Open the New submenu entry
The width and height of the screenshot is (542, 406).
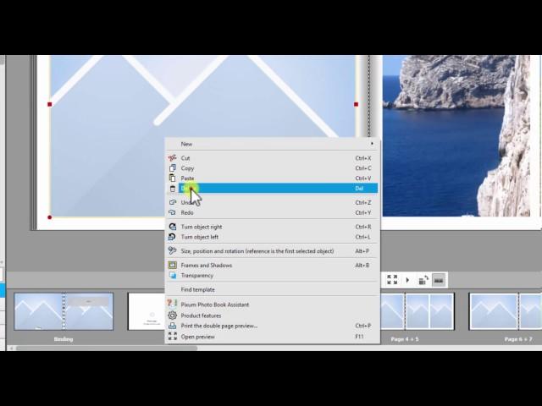tap(273, 144)
